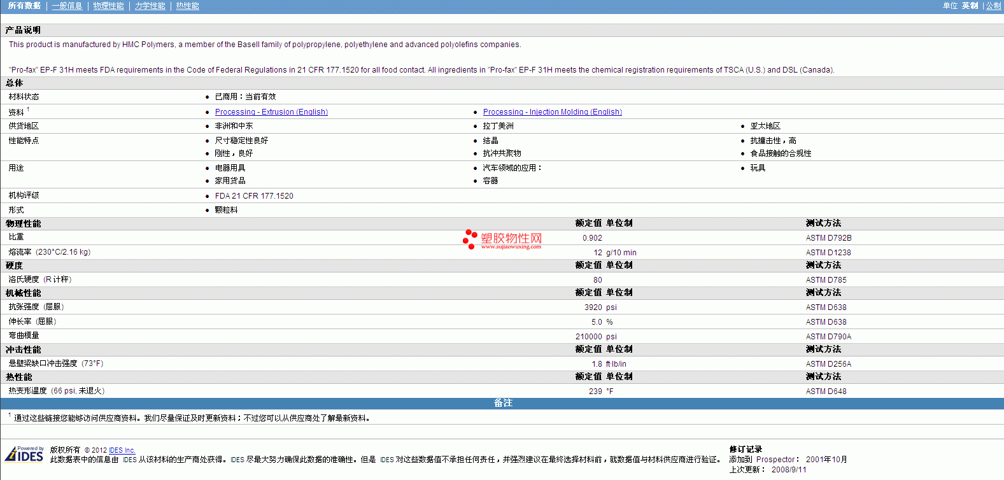Visit the IDES Inc. link in the footer
The height and width of the screenshot is (480, 1004).
point(122,450)
